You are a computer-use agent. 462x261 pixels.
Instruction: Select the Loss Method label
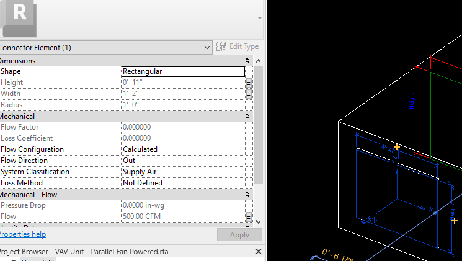22,183
